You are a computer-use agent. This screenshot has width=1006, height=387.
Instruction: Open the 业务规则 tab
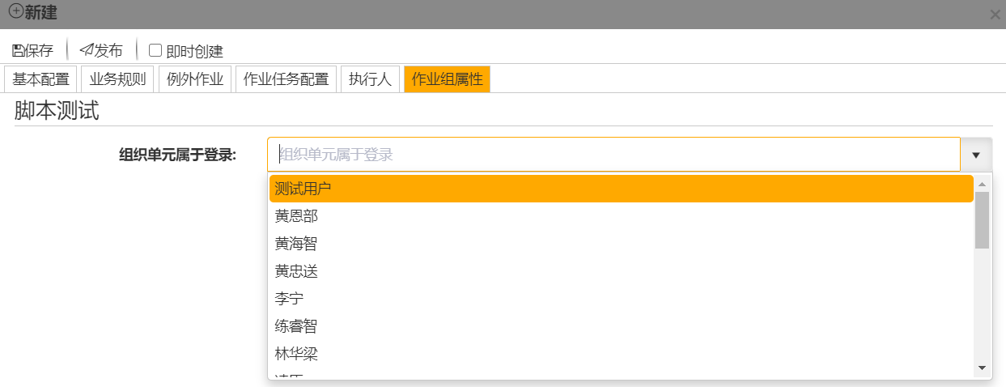tap(118, 79)
